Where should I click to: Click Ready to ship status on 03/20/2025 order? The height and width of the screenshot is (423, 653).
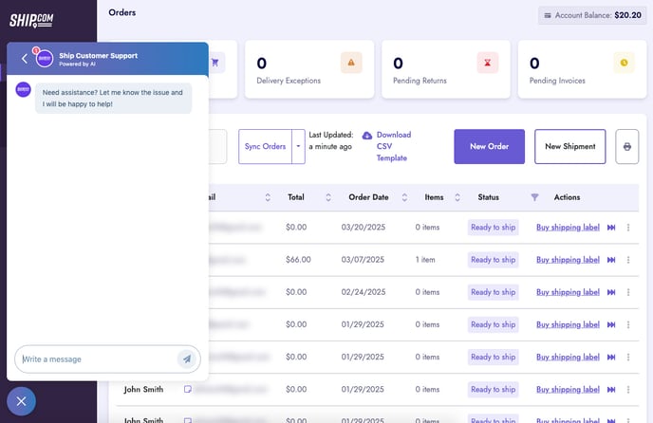(494, 228)
